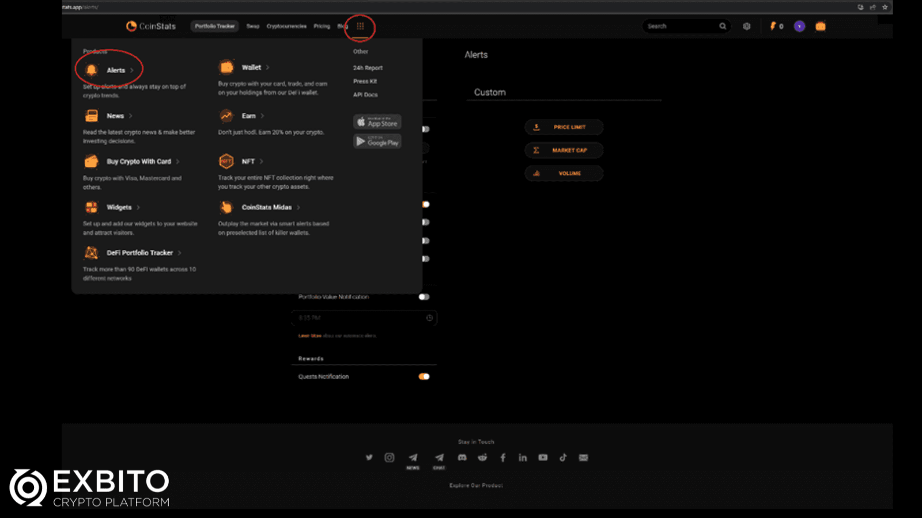922x518 pixels.
Task: Open Pricing nav item
Action: [322, 26]
